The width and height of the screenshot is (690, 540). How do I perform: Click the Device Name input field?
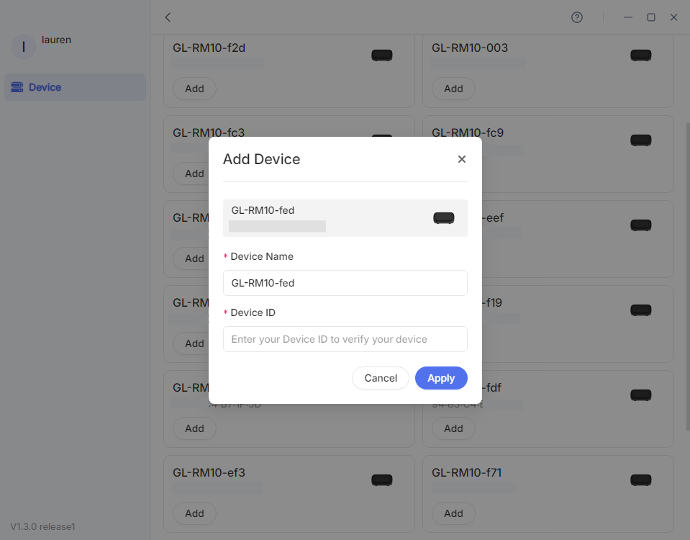345,282
